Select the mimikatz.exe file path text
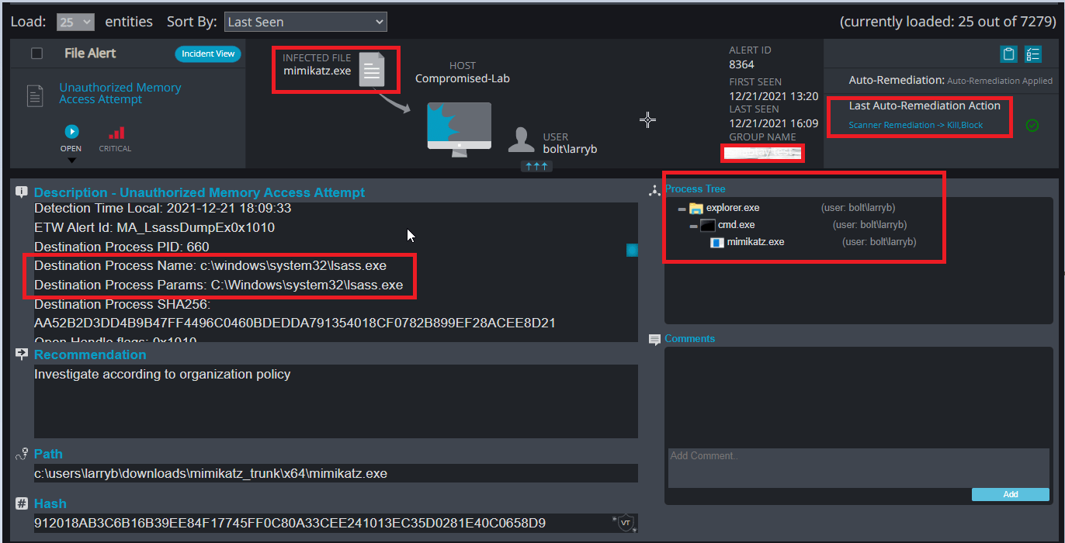 tap(210, 473)
